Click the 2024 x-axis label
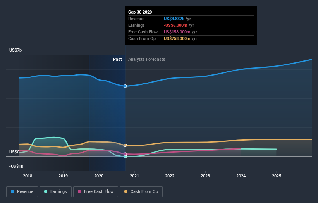Image resolution: width=318 pixels, height=203 pixels. pyautogui.click(x=241, y=176)
